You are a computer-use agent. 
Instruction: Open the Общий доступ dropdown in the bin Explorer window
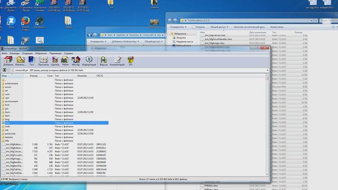click(154, 41)
